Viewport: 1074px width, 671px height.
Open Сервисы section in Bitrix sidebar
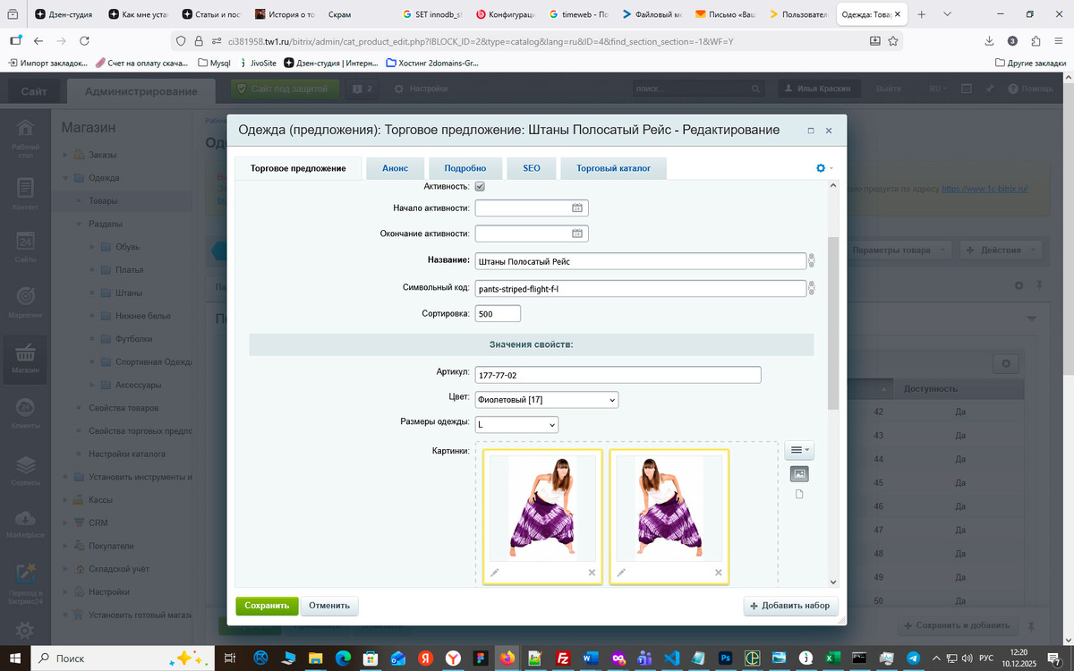(x=25, y=470)
